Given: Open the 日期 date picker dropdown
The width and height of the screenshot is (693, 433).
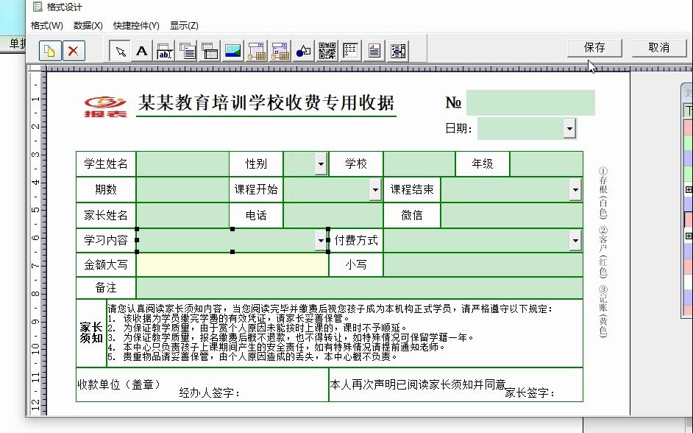Looking at the screenshot, I should click(569, 129).
